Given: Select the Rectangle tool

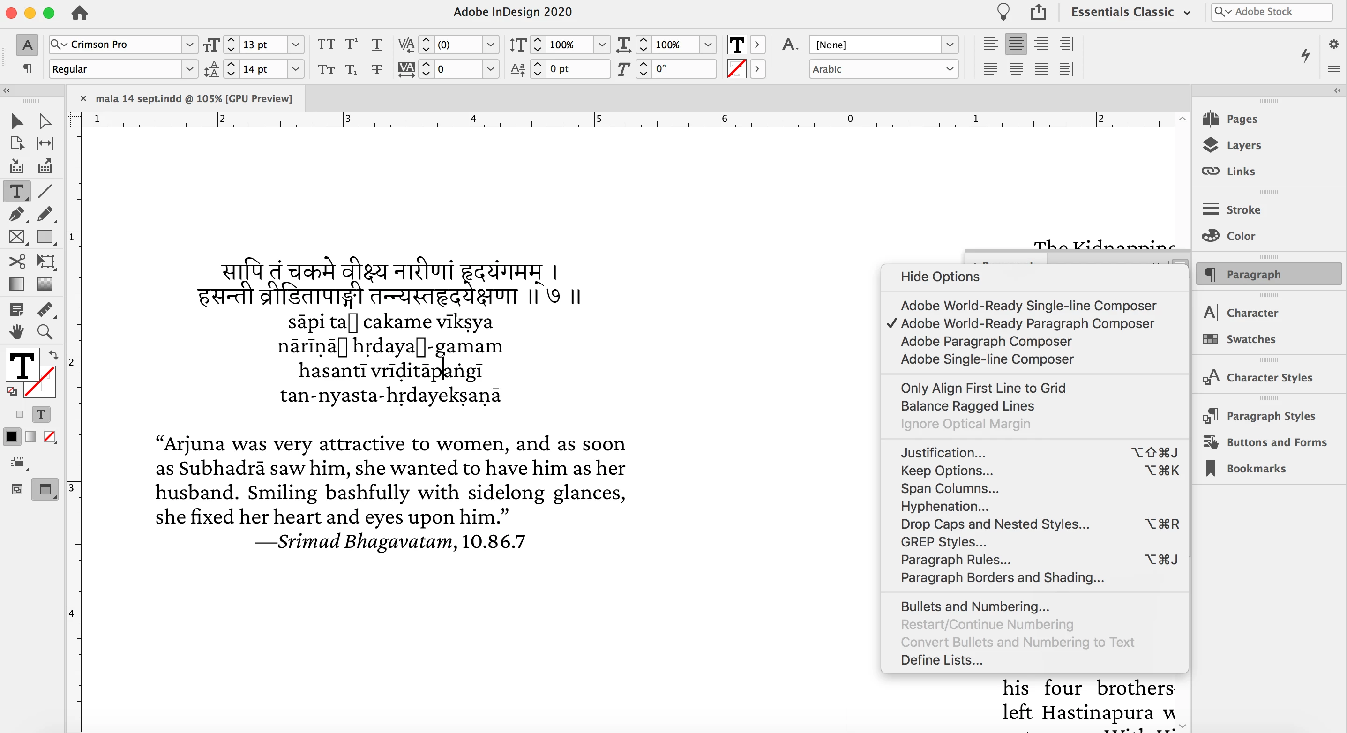Looking at the screenshot, I should coord(45,237).
